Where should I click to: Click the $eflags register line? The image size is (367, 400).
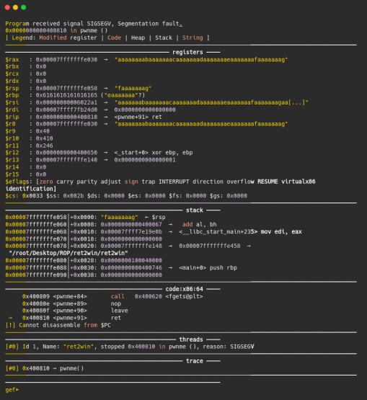click(x=160, y=185)
